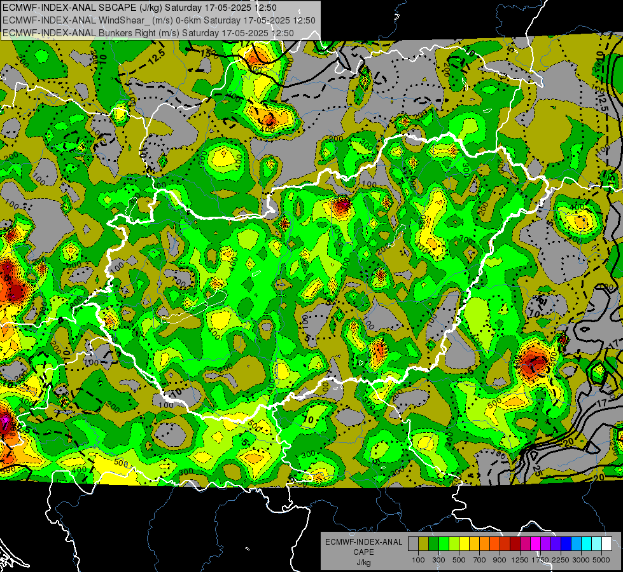Pick the violet-indigo legend swatch
Image resolution: width=623 pixels, height=572 pixels.
tap(556, 544)
